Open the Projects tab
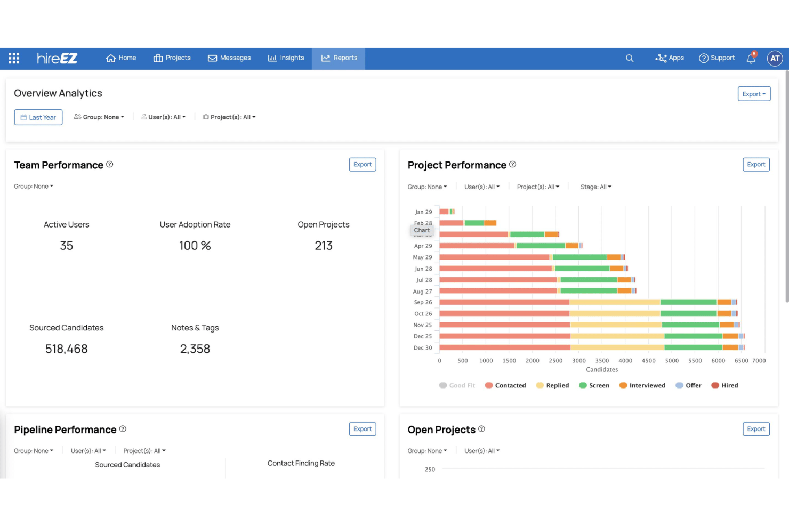Screen dimensions: 789x526 click(172, 58)
